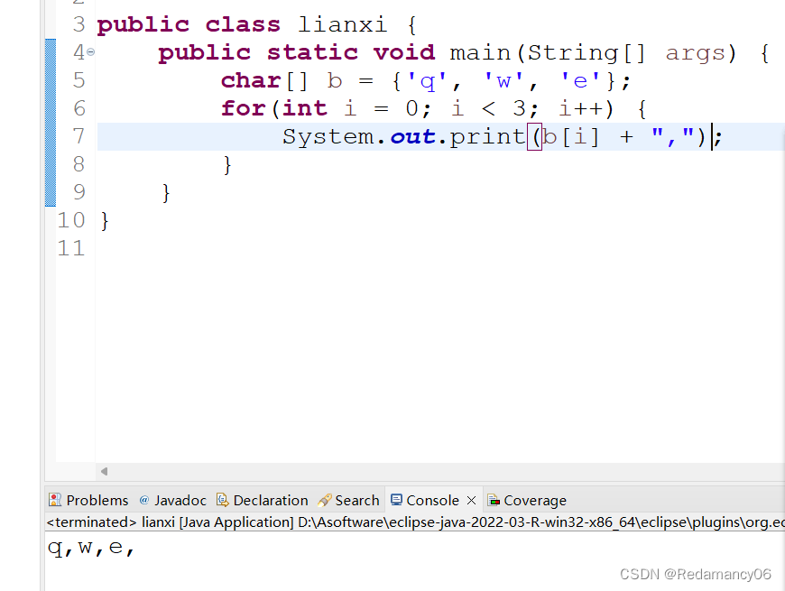This screenshot has height=591, width=785.
Task: Select the Console tab
Action: (x=432, y=500)
